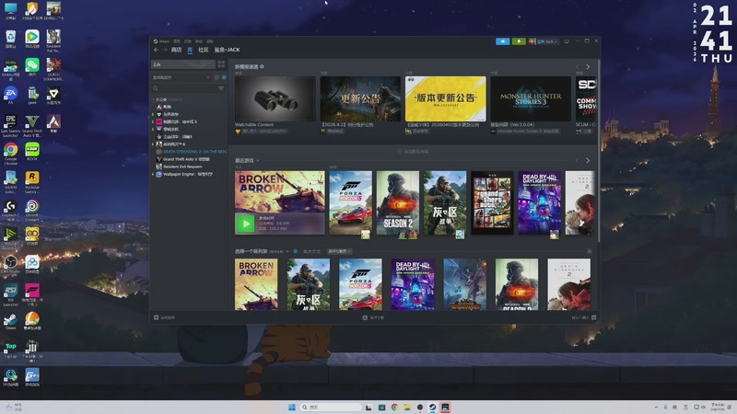This screenshot has height=414, width=737.
Task: Show next recent games with right arrow
Action: (x=588, y=160)
